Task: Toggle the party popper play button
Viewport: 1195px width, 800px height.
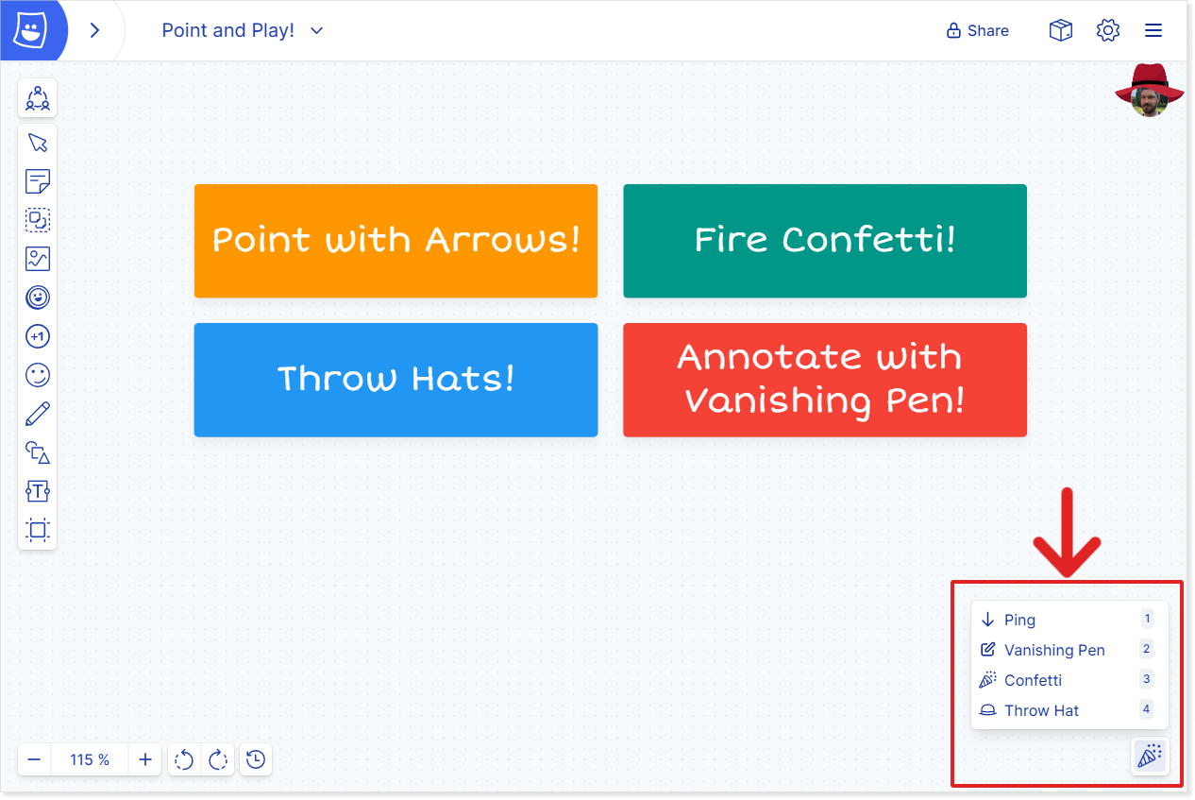Action: click(1150, 756)
